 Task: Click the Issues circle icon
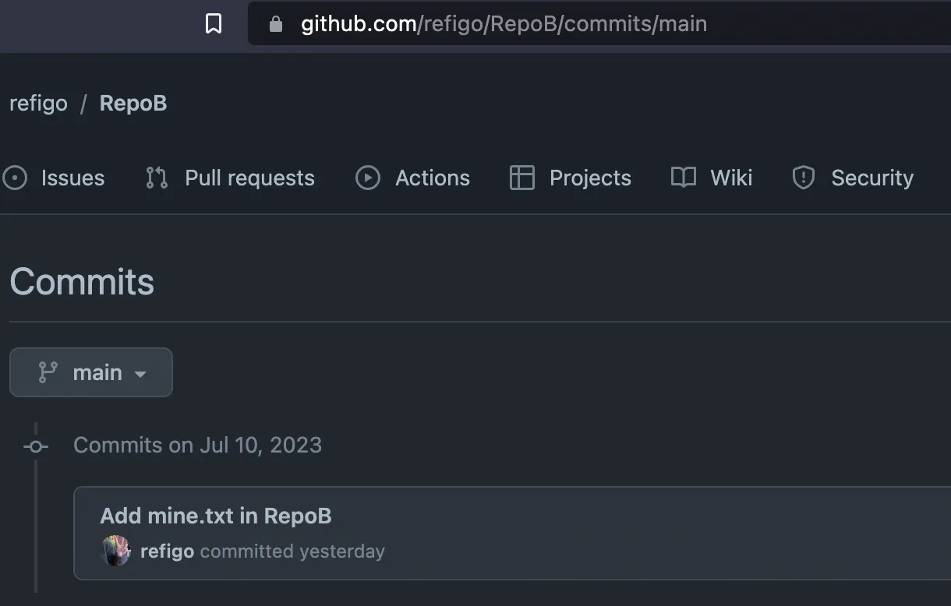[x=15, y=178]
